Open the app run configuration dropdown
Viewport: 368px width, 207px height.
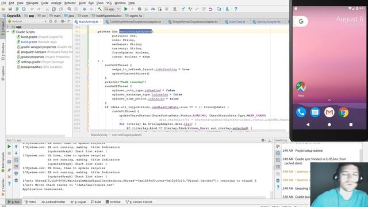[112, 9]
